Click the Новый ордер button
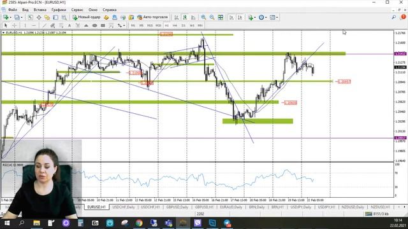The image size is (408, 229). coord(87,17)
